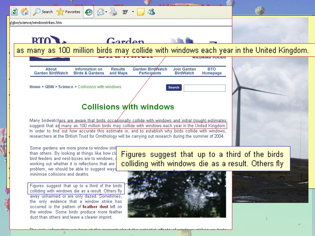
Task: Expand the Edit dropdown arrow
Action: click(x=133, y=12)
